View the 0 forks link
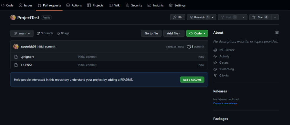Image resolution: width=290 pixels, height=125 pixels. (224, 76)
